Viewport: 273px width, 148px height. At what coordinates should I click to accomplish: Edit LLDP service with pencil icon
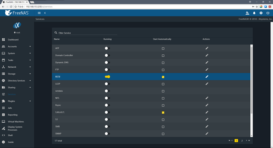coord(207,84)
